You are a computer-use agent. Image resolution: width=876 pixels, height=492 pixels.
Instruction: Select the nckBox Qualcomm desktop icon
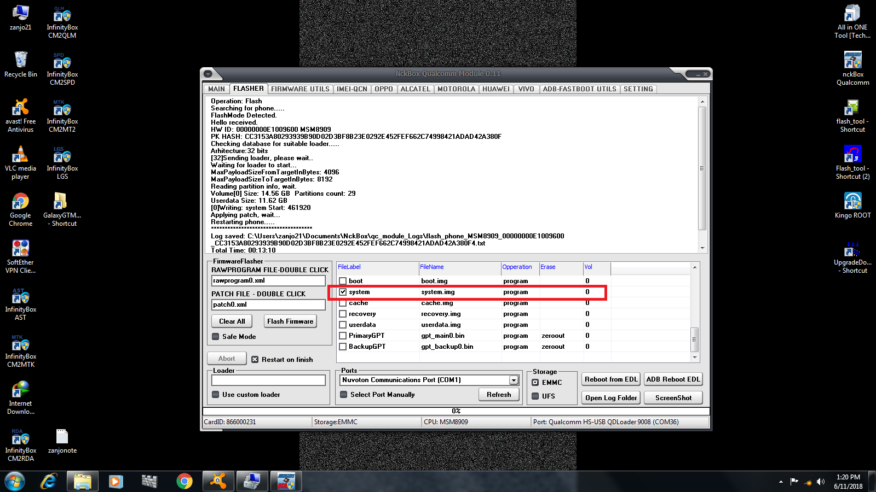pos(852,69)
